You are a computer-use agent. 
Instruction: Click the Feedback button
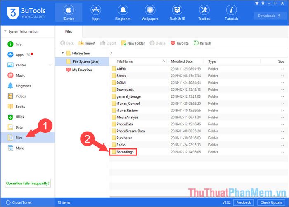tap(244, 202)
